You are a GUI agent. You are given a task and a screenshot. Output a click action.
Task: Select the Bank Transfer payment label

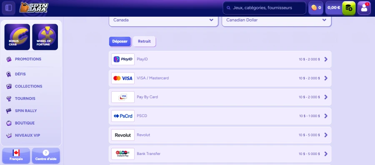pyautogui.click(x=148, y=154)
